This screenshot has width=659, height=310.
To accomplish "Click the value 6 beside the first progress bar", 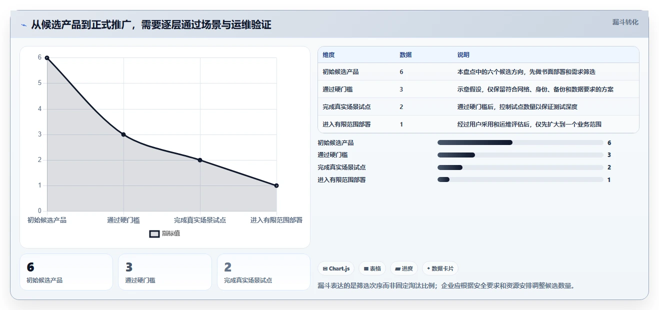I will tap(609, 143).
